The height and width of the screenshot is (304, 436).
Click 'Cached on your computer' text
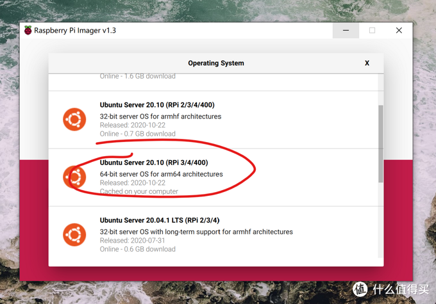(138, 191)
